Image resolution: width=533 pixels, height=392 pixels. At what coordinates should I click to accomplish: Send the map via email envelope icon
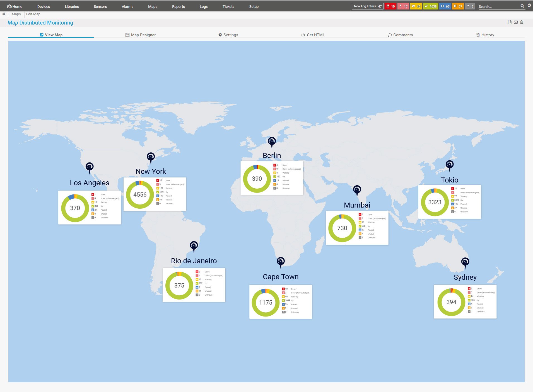pos(515,22)
